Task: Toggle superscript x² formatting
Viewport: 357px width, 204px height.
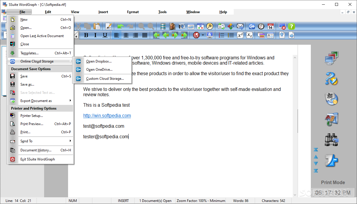Action: click(x=240, y=35)
